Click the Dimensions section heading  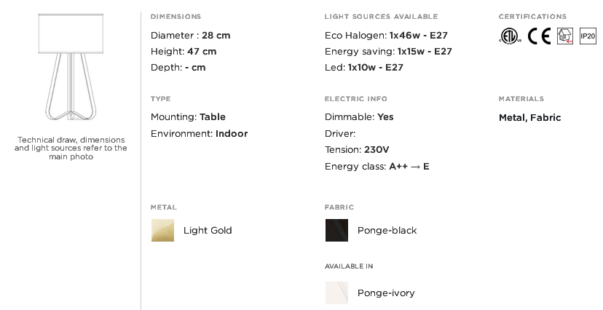(x=176, y=17)
